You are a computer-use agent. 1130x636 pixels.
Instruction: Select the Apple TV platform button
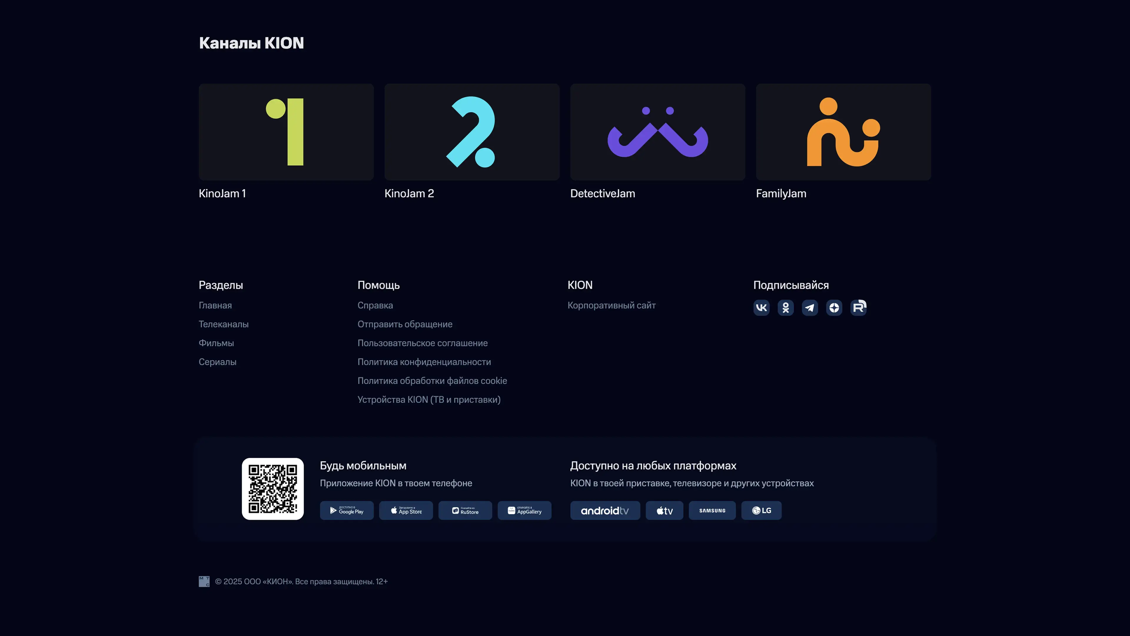664,511
